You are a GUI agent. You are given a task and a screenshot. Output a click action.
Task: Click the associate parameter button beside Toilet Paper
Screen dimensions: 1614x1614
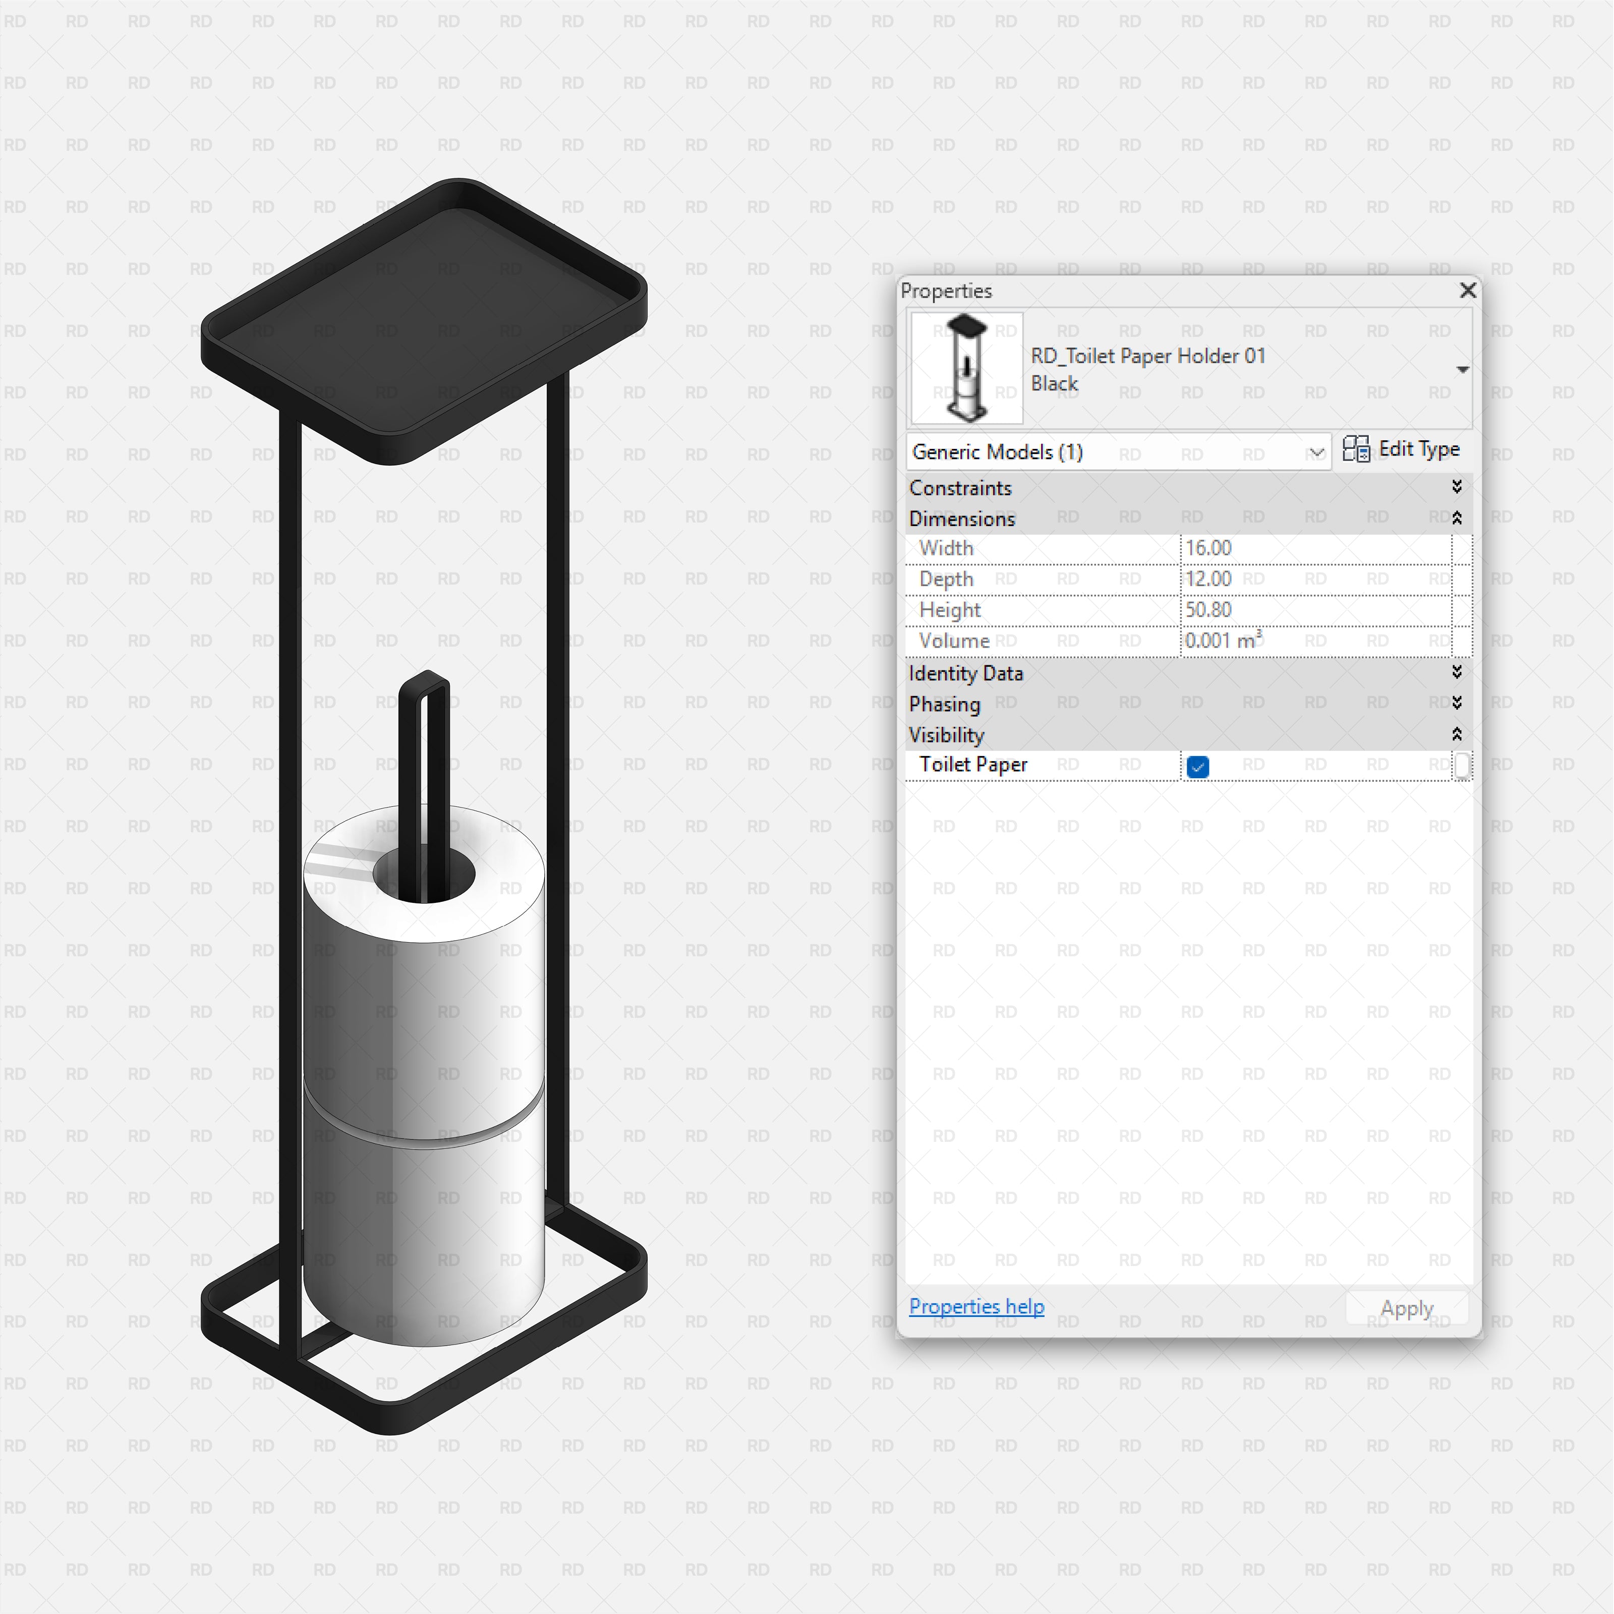tap(1461, 765)
